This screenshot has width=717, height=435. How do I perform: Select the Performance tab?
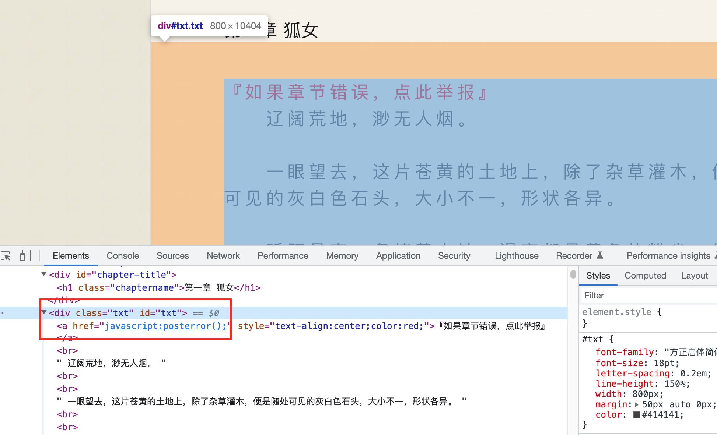tap(283, 256)
